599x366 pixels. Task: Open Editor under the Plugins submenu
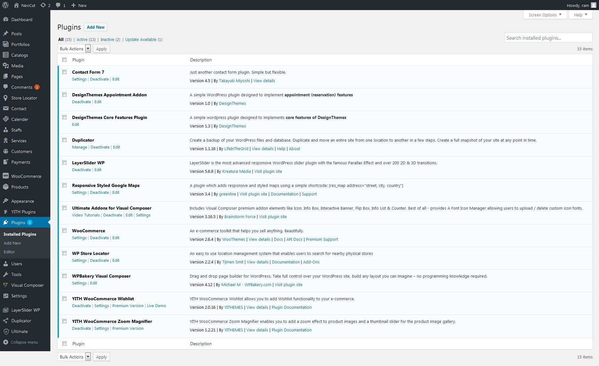click(9, 252)
